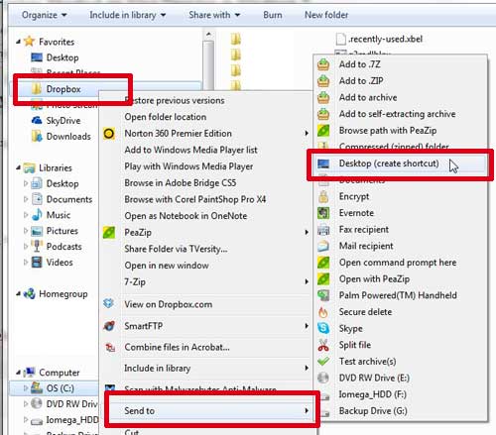Click the Acrobat icon for Combine files
Image resolution: width=496 pixels, height=435 pixels.
tap(110, 347)
